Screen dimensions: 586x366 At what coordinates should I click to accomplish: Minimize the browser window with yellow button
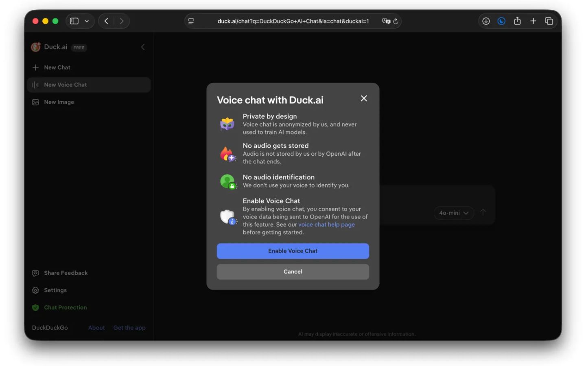45,21
